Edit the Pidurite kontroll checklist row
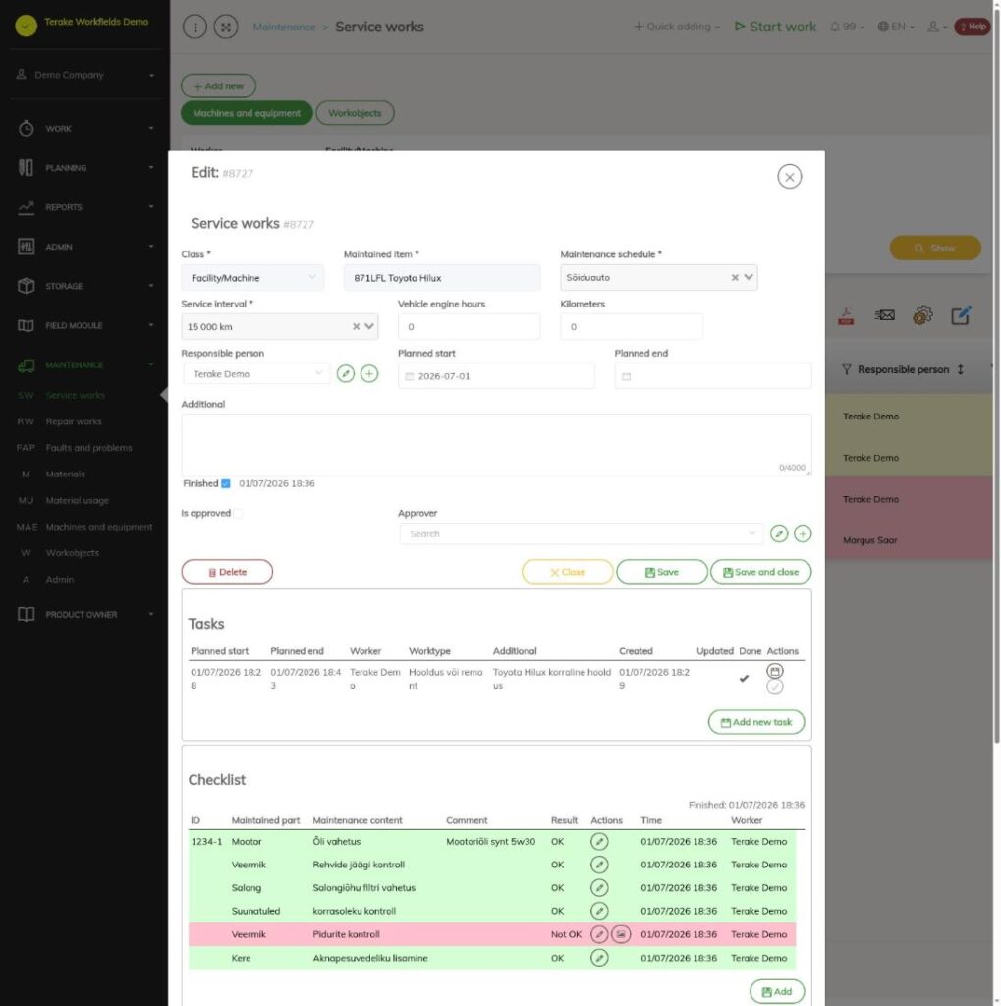The image size is (1001, 1006). [598, 934]
